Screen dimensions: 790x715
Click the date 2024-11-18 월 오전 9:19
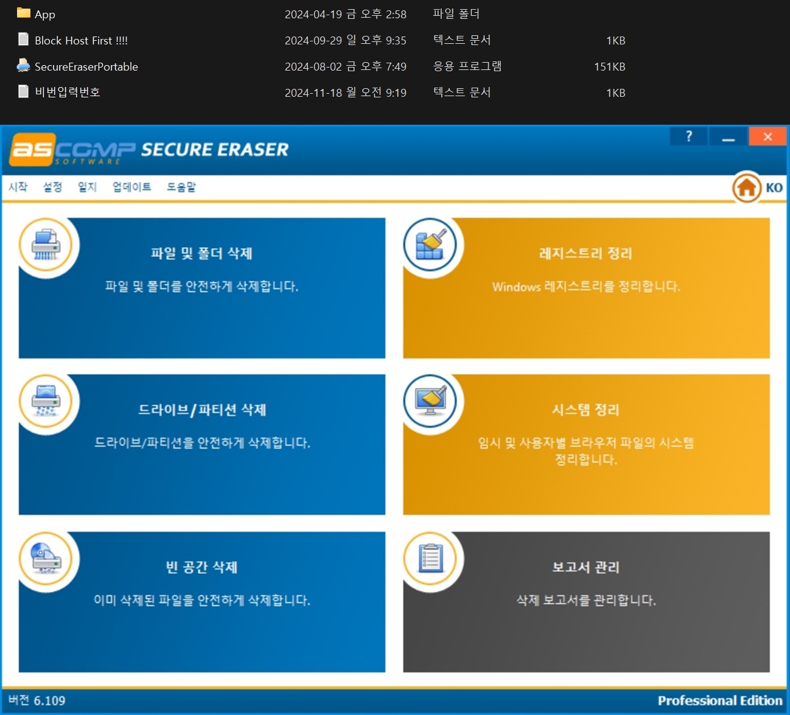[346, 92]
